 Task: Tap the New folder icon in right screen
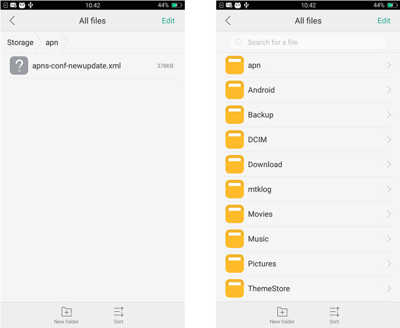point(282,311)
